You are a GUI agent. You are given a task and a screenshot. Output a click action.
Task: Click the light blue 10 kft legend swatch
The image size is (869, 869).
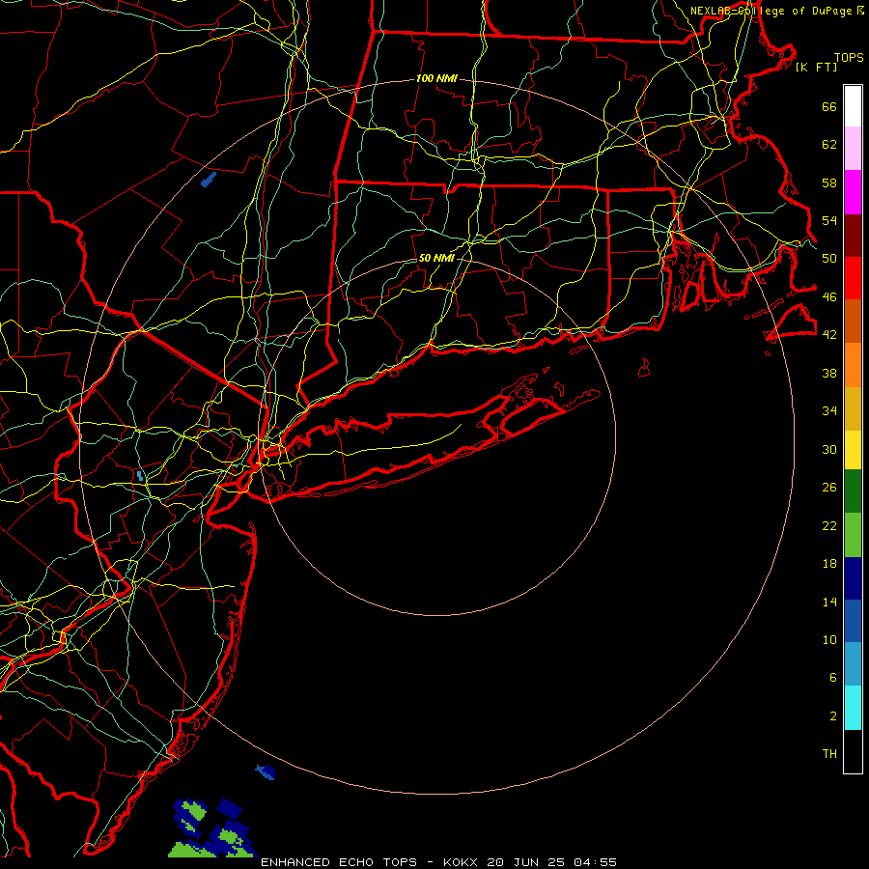coord(853,664)
